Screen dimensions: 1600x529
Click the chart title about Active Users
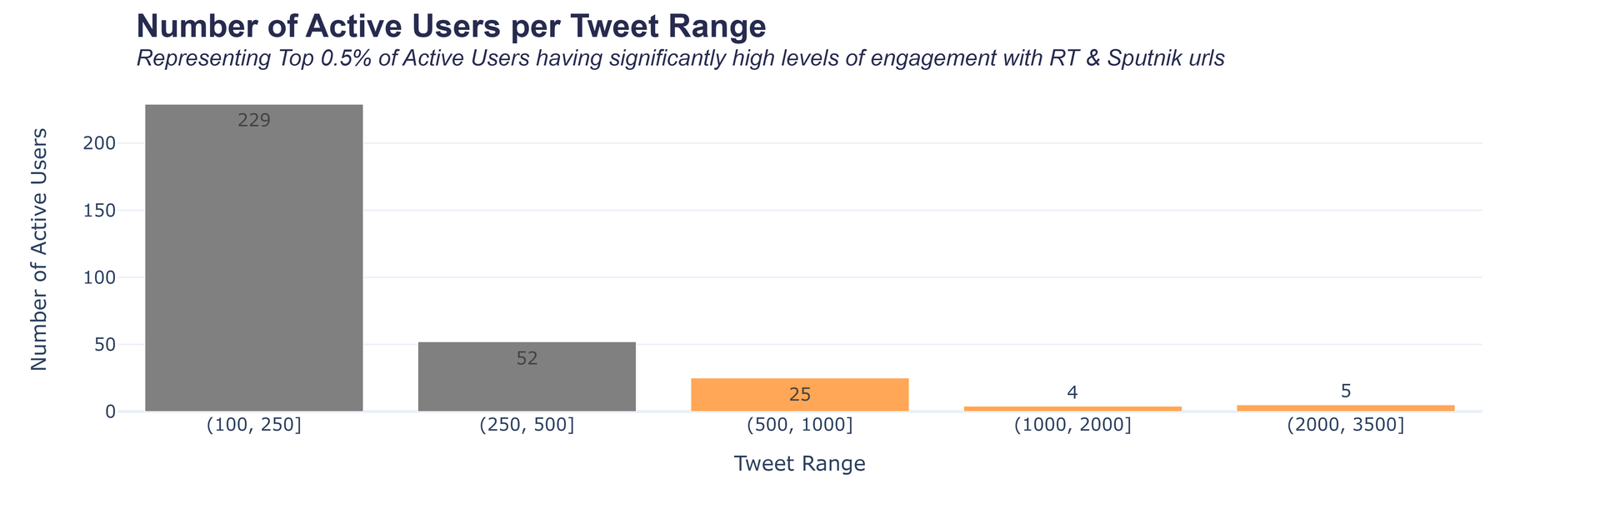point(451,27)
